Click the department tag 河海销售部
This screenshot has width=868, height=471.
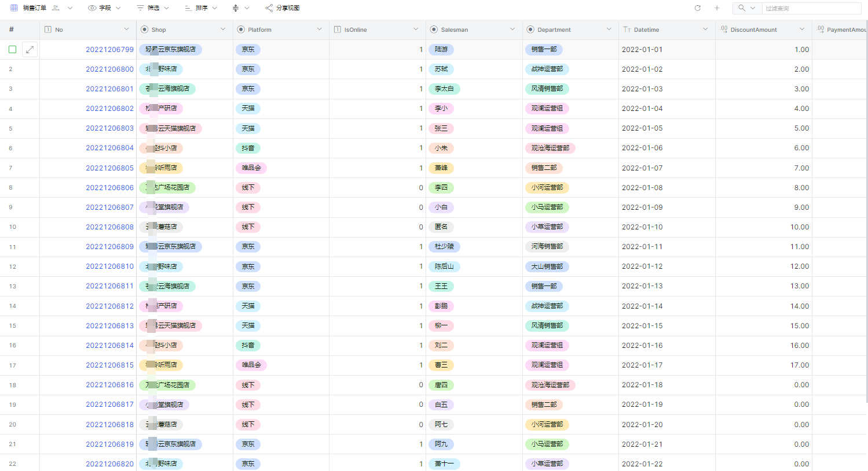(547, 247)
